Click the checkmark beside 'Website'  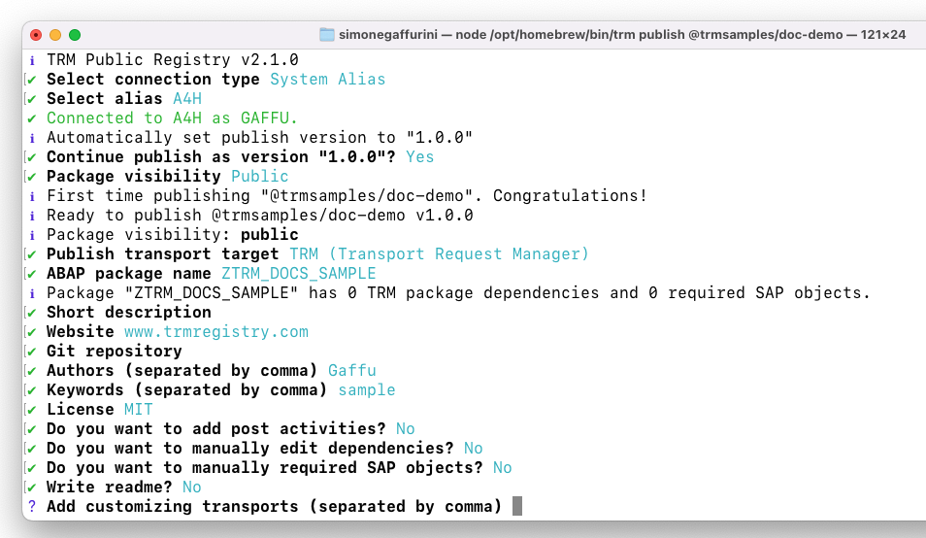pyautogui.click(x=32, y=332)
